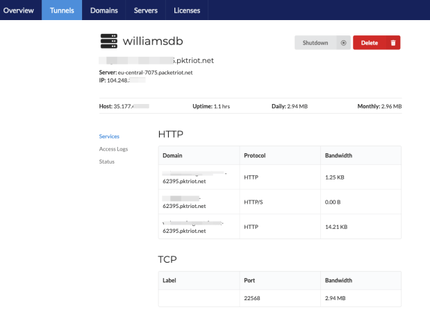Go to the Domains tab
The height and width of the screenshot is (312, 430).
pos(104,10)
